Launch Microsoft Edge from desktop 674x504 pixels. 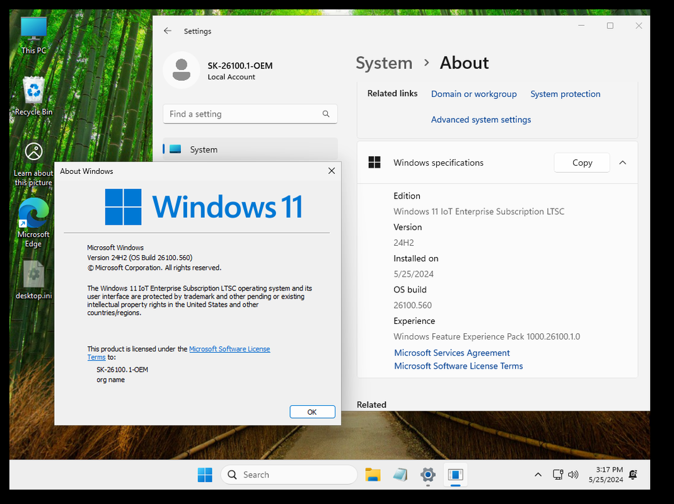[x=33, y=222]
